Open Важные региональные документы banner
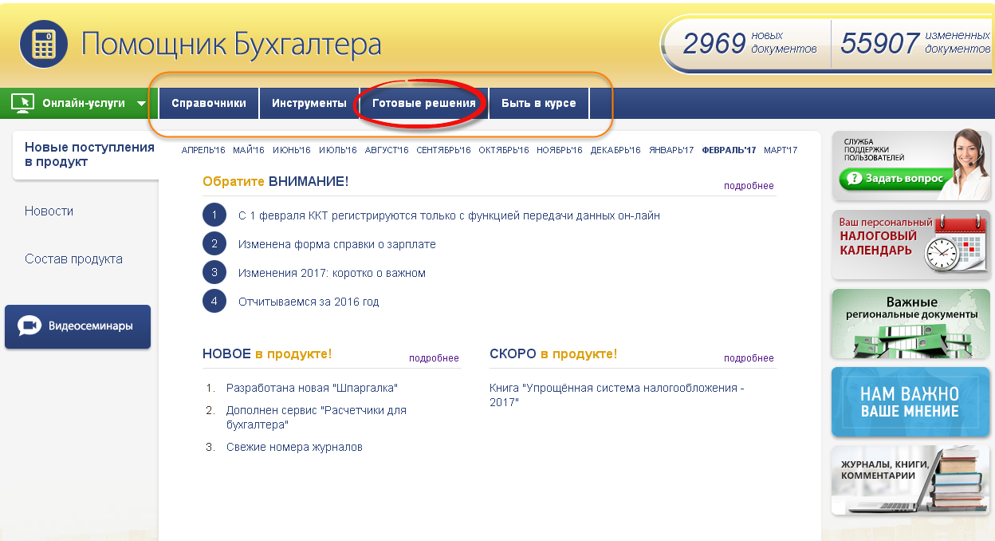Viewport: 995px width, 541px height. pyautogui.click(x=911, y=323)
